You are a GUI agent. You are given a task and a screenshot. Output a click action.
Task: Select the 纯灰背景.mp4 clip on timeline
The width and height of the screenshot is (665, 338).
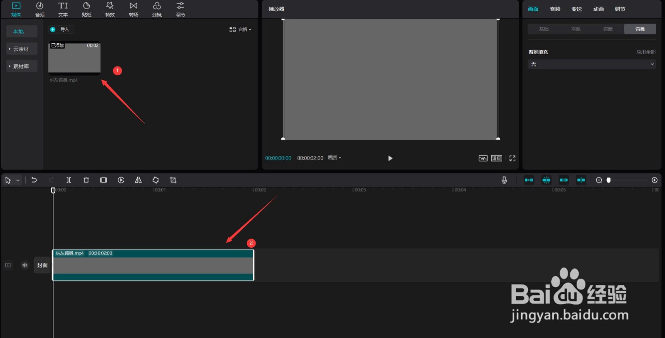pyautogui.click(x=153, y=265)
